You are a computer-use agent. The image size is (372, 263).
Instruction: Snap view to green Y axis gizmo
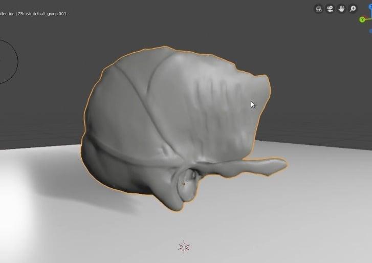(362, 19)
